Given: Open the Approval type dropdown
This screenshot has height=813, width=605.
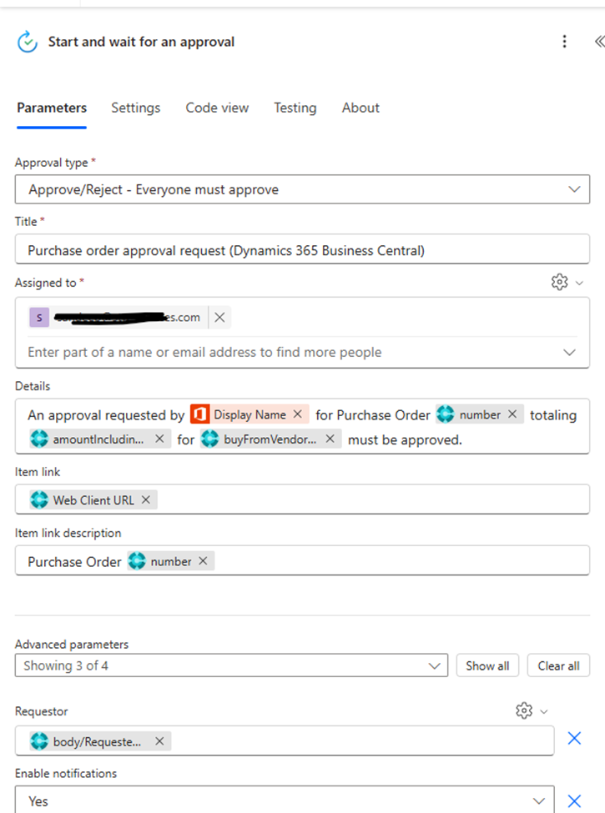Looking at the screenshot, I should coord(573,189).
